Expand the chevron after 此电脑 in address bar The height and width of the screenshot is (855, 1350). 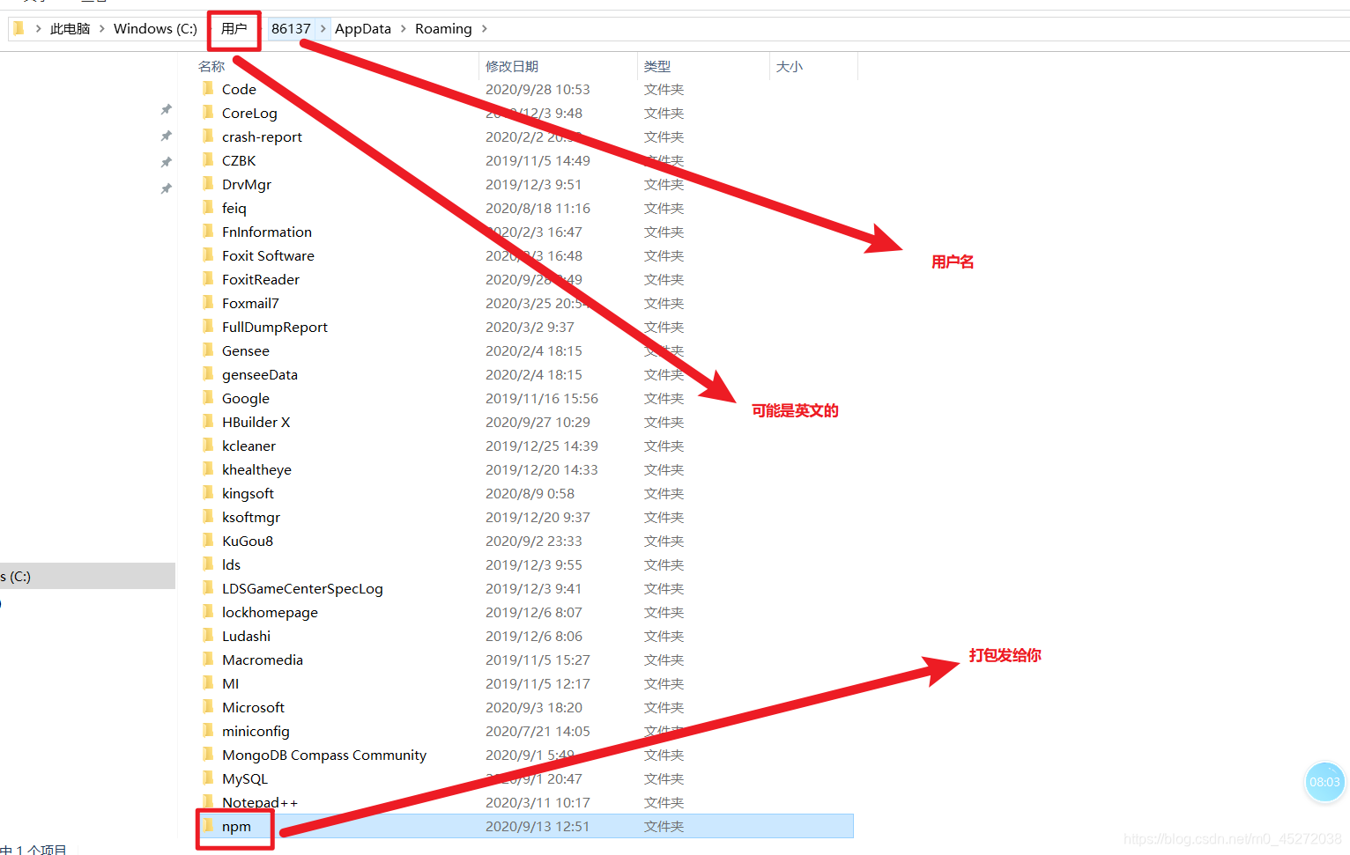(x=102, y=29)
